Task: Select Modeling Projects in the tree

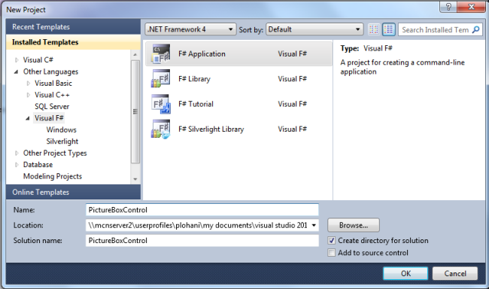Action: 53,176
